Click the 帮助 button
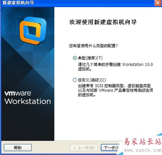Viewport: 162px width, 155px height. coord(18,148)
